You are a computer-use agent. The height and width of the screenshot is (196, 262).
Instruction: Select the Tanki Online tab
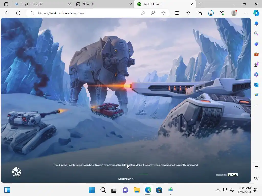[165, 4]
